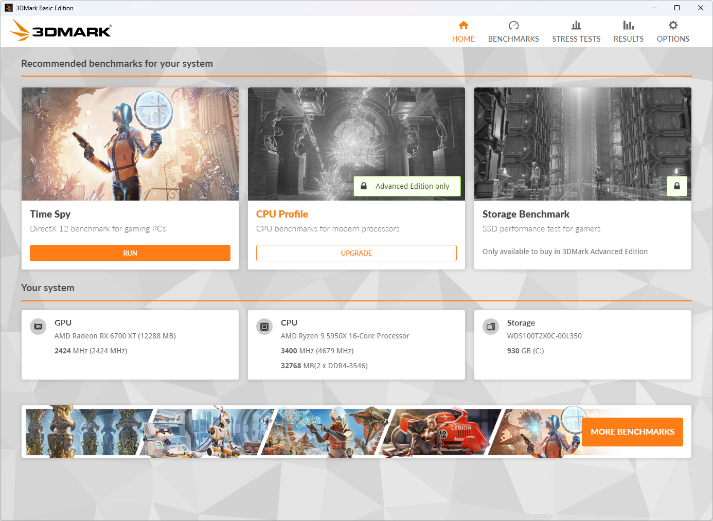
Task: Click the Results bars icon
Action: pos(628,25)
